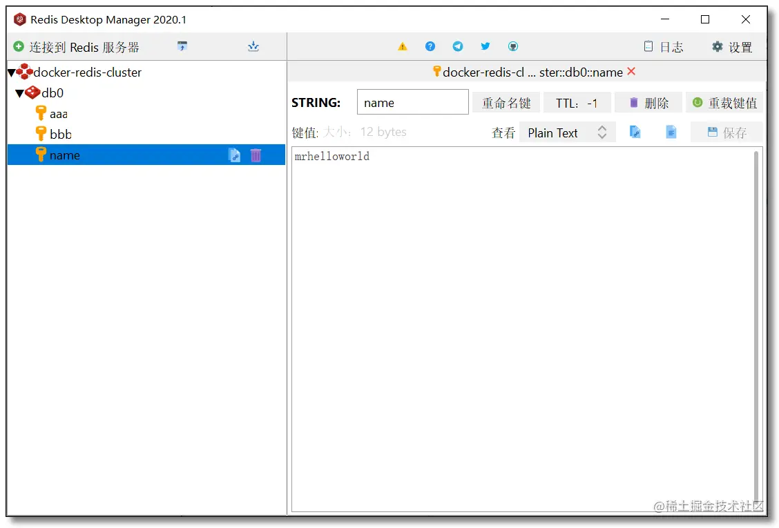Click the docker-redis-cluster red cluster icon
This screenshot has height=528, width=779.
coord(24,72)
